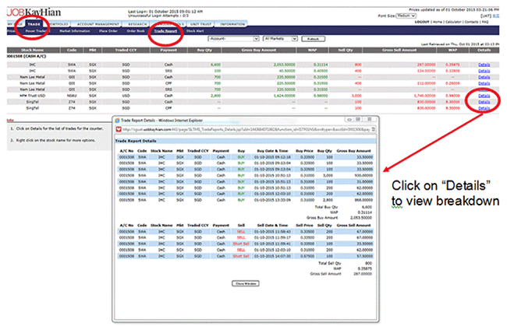Switch to the RESEARCH tab

(137, 24)
